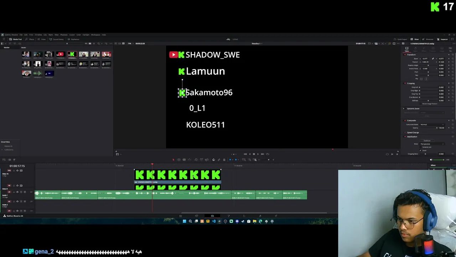The height and width of the screenshot is (257, 456).
Task: Open the Timeline 1 name dropdown
Action: point(257,43)
